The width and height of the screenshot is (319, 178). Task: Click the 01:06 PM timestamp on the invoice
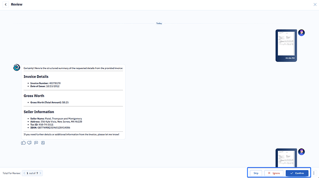coord(290,58)
